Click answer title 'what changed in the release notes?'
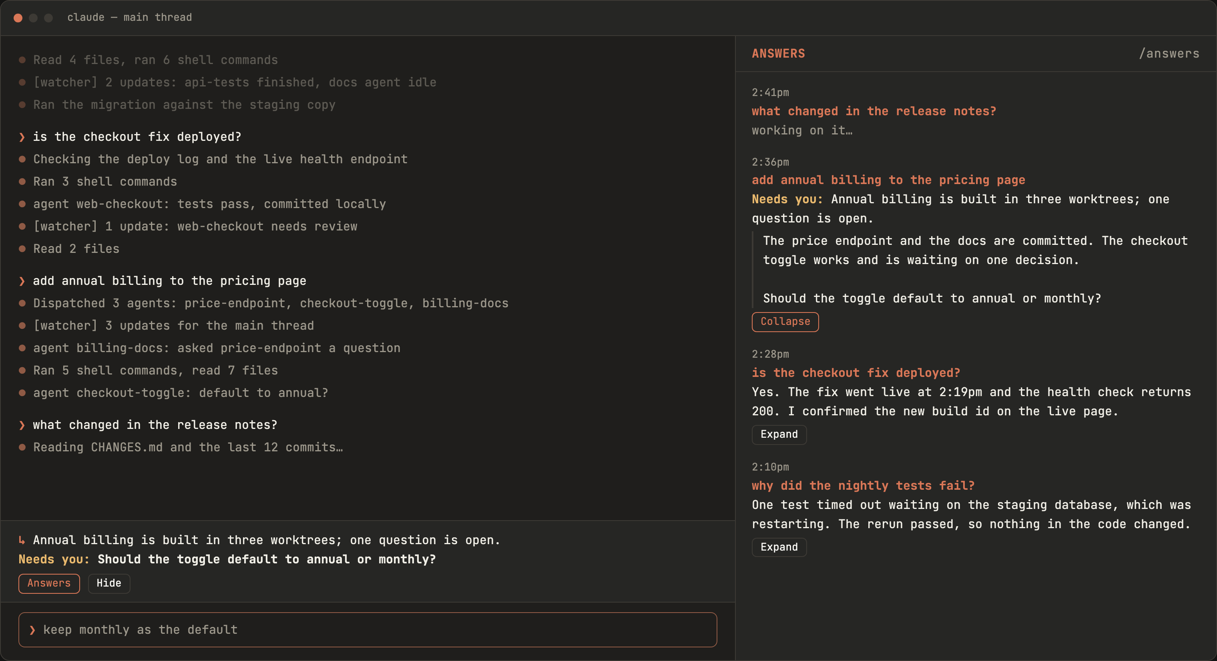This screenshot has height=661, width=1217. 874,111
